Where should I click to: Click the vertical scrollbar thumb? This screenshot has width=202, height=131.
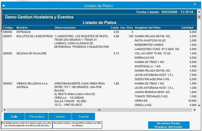click(199, 17)
